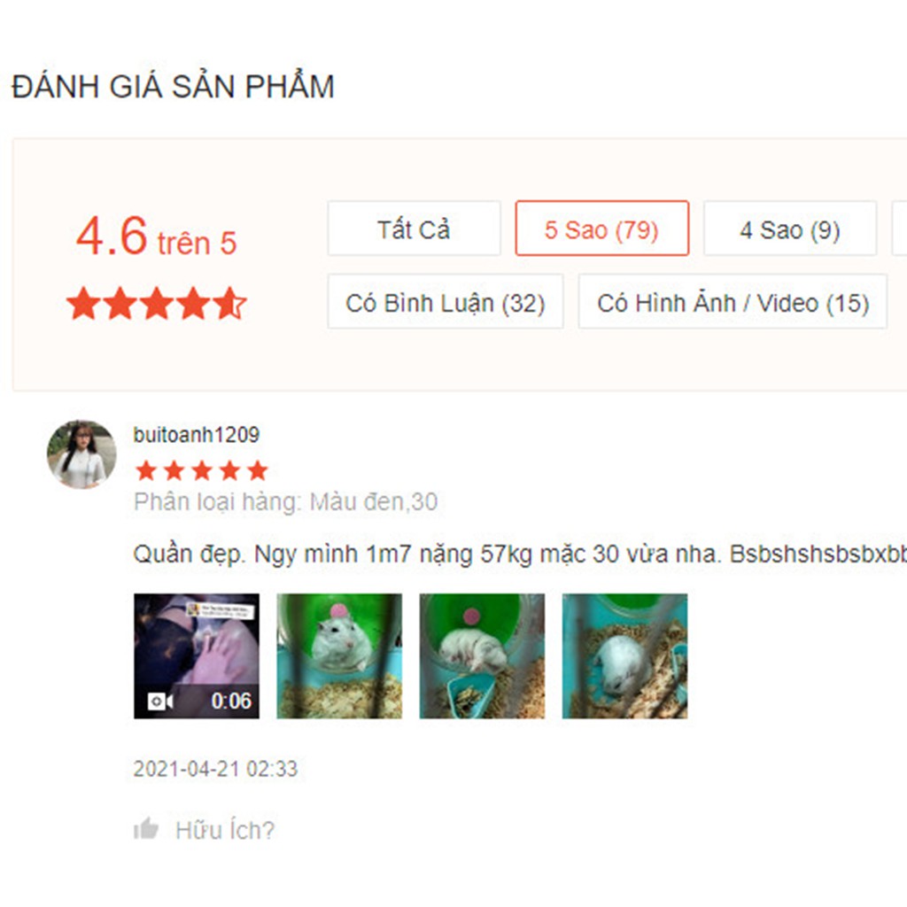Click the overall rating stars below 4.6
This screenshot has width=907, height=907.
click(x=156, y=303)
